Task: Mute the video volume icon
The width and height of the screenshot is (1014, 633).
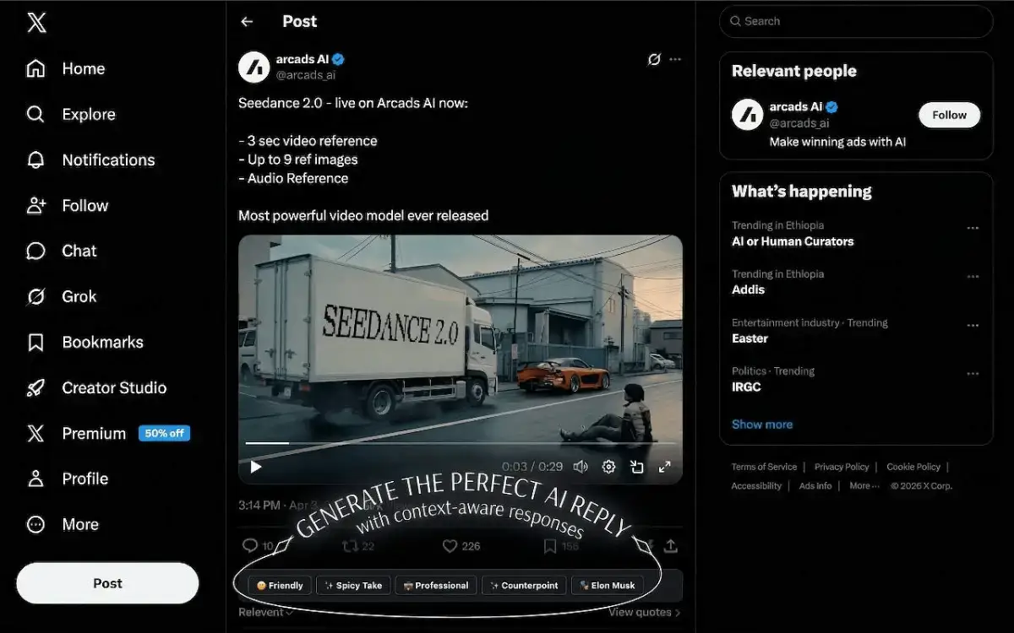Action: point(581,467)
